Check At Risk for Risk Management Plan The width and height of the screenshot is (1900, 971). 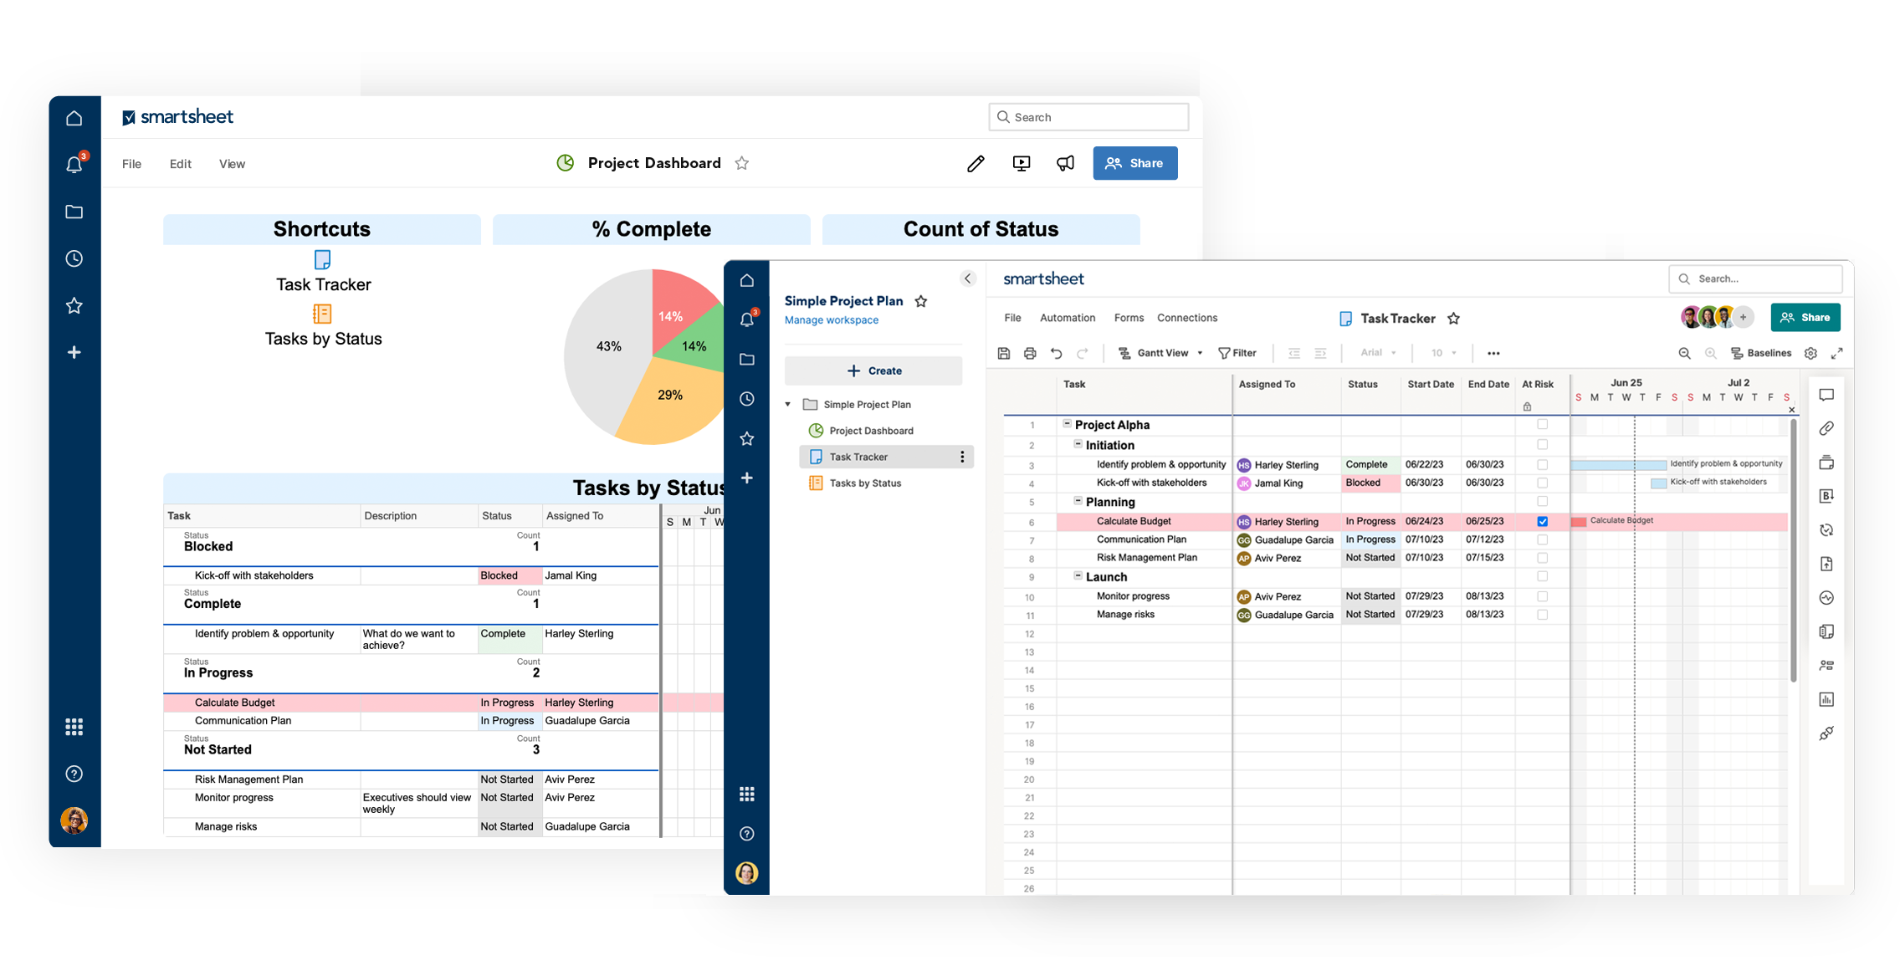tap(1542, 558)
